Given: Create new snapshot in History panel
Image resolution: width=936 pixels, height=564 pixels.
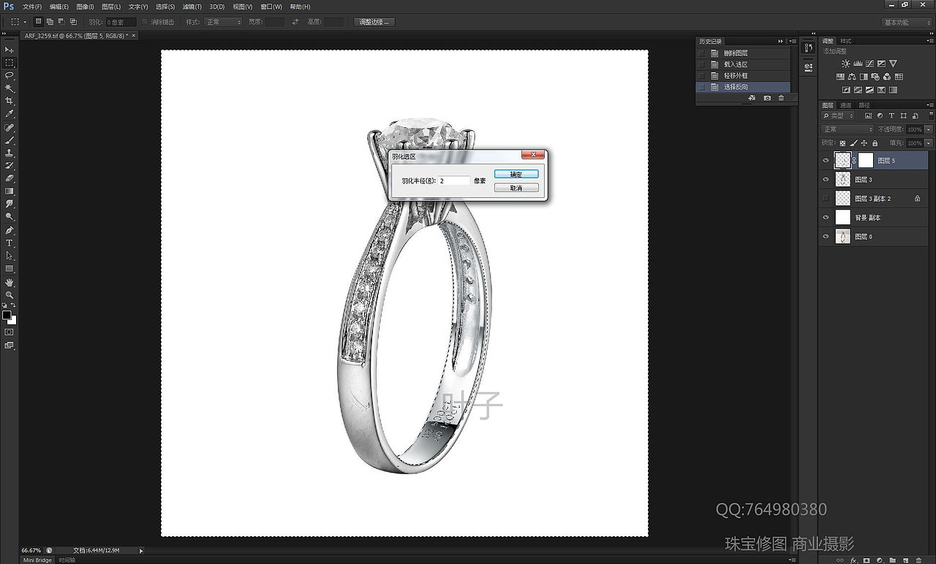Looking at the screenshot, I should [x=767, y=98].
